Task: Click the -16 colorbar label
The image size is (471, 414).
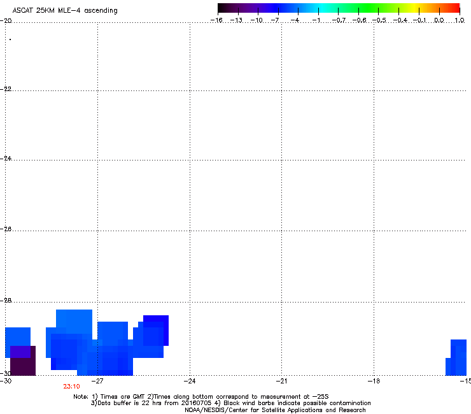Action: pyautogui.click(x=216, y=20)
